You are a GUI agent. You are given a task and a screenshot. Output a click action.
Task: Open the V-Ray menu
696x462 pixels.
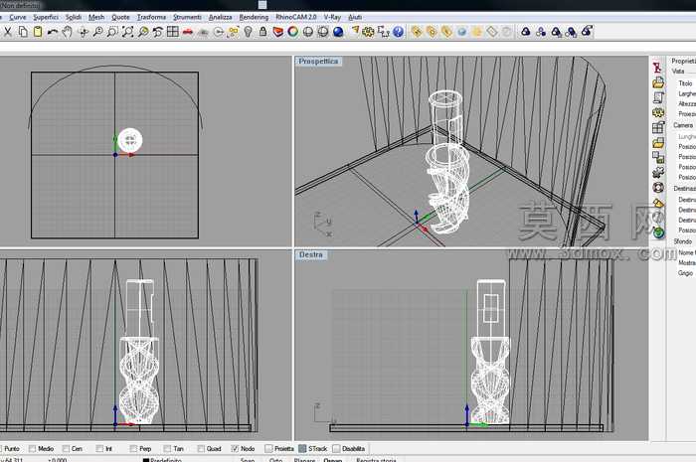coord(332,17)
